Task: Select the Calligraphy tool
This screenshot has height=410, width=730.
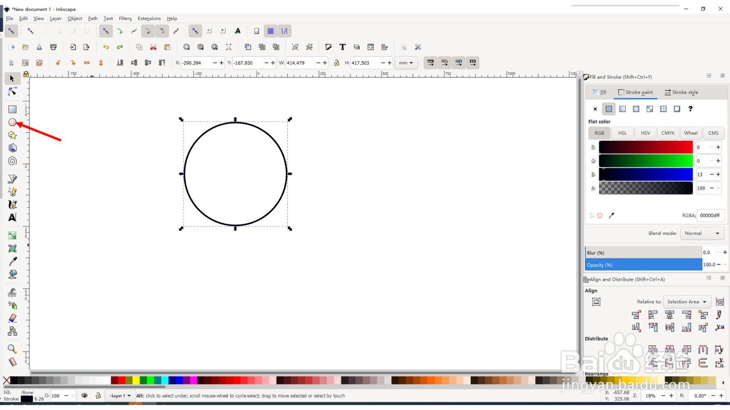Action: (x=12, y=205)
